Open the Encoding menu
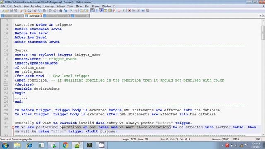This screenshot has width=265, height=149. tap(36, 6)
